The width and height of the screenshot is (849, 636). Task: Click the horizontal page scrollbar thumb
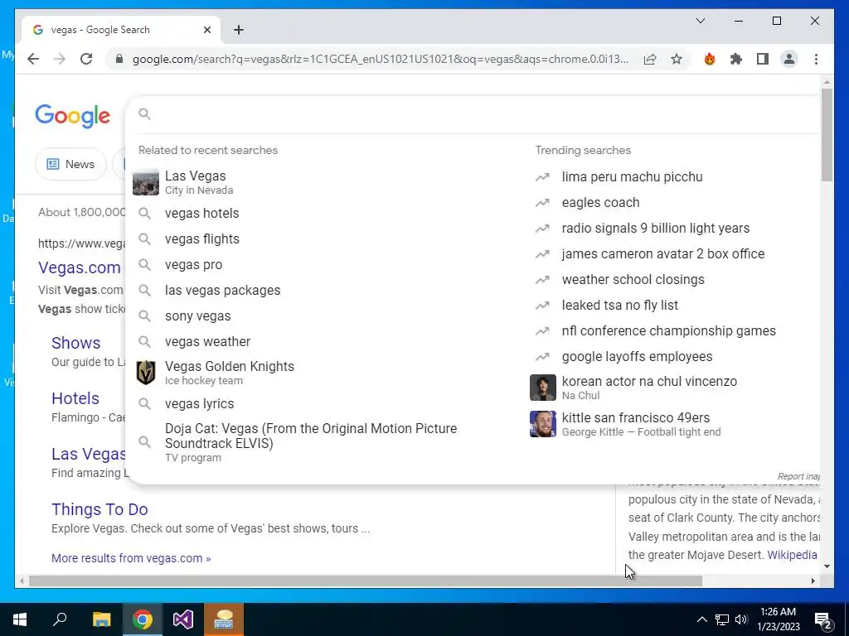pyautogui.click(x=366, y=581)
